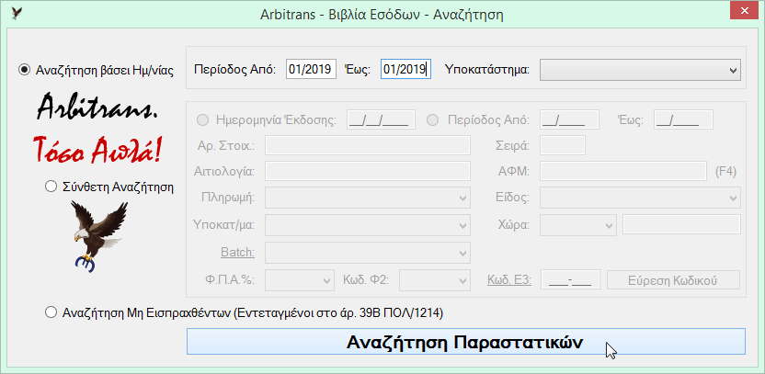This screenshot has height=374, width=765.
Task: Click the text field beside Χώρα dropdown
Action: click(x=682, y=225)
